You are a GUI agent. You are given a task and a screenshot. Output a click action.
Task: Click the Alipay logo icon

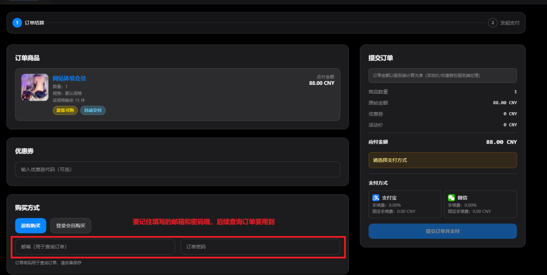376,198
